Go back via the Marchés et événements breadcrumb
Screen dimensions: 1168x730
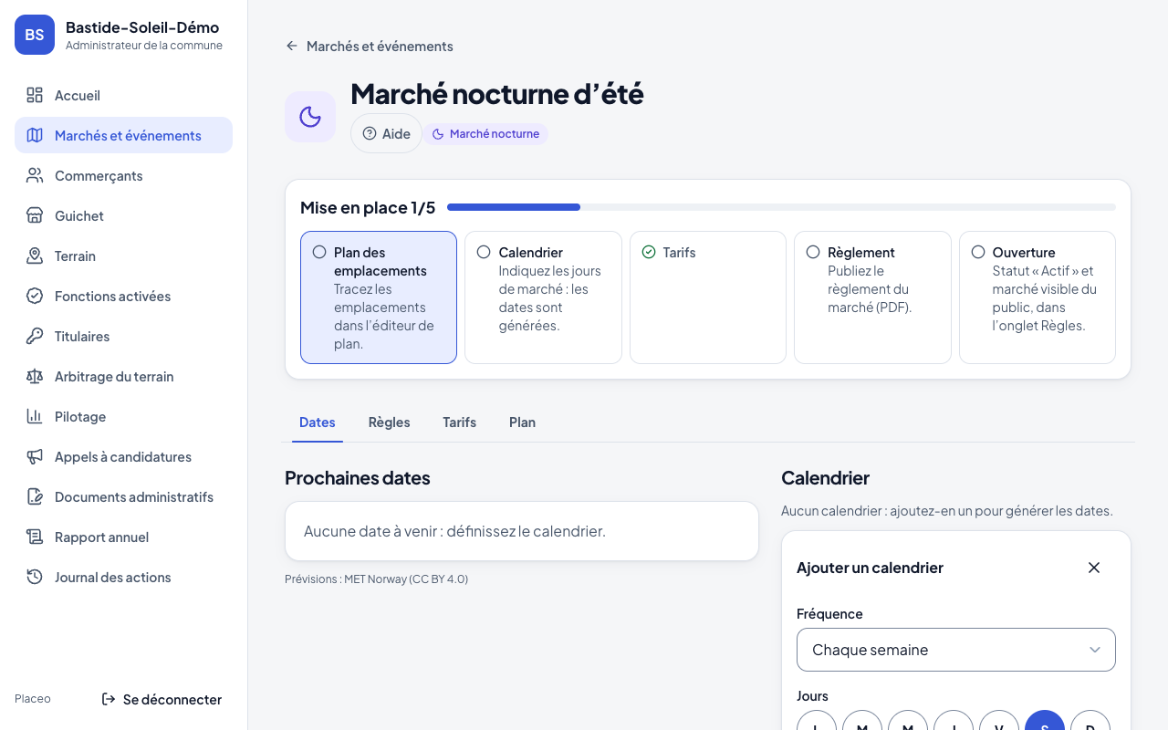(x=369, y=46)
